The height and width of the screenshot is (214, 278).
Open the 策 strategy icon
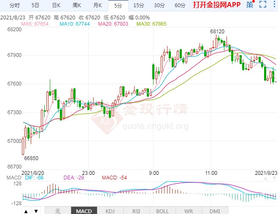(250, 5)
